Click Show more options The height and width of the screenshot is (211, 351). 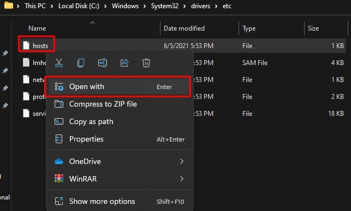(120, 201)
